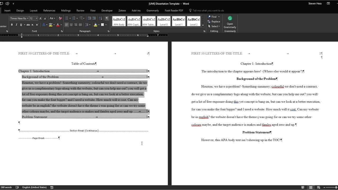This screenshot has width=338, height=190.
Task: Apply the red font color
Action: 58,25
